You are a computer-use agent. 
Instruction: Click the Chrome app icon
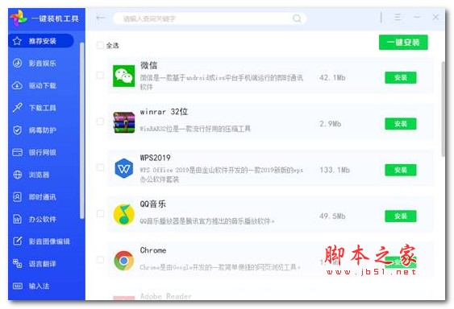[124, 261]
